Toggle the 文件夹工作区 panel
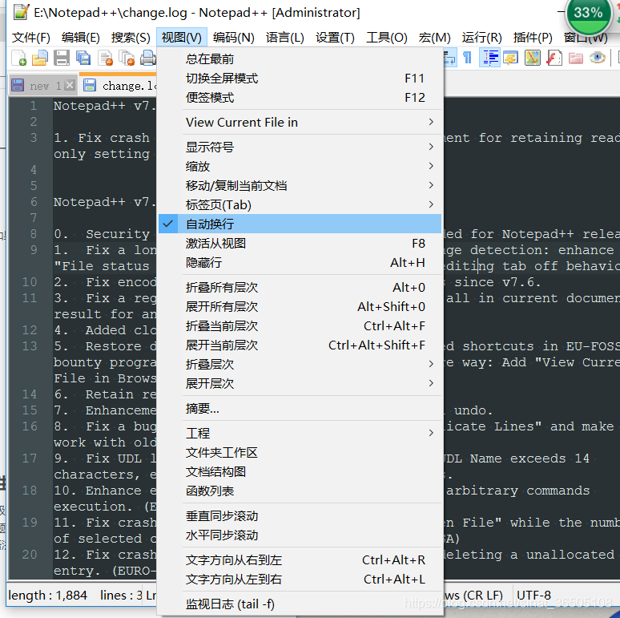Screen dimensions: 620x618 (x=300, y=453)
